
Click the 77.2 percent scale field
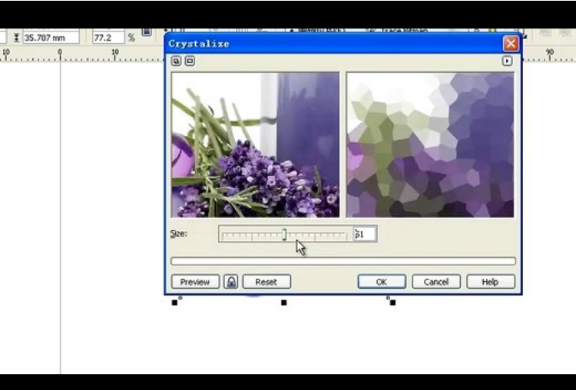(x=108, y=38)
